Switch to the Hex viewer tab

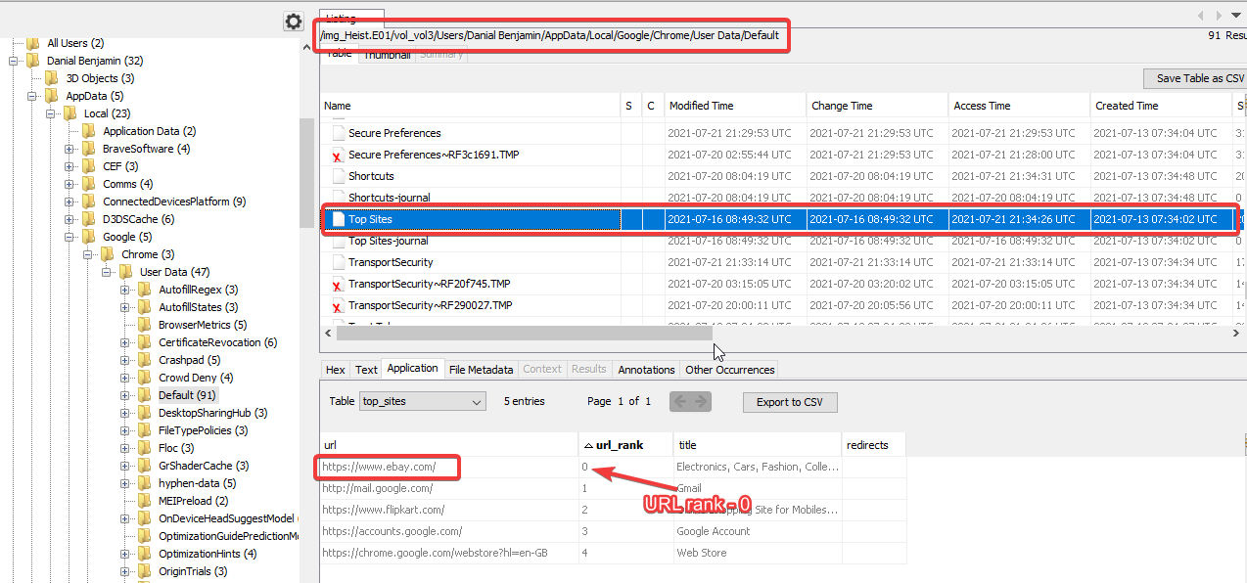pyautogui.click(x=335, y=370)
